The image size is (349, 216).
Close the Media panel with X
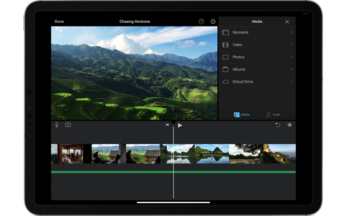(287, 22)
